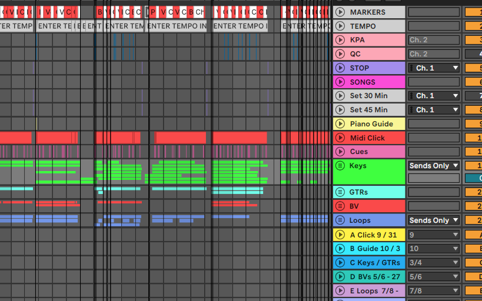Click the Keys group track icon
Image resolution: width=482 pixels, height=301 pixels.
340,166
